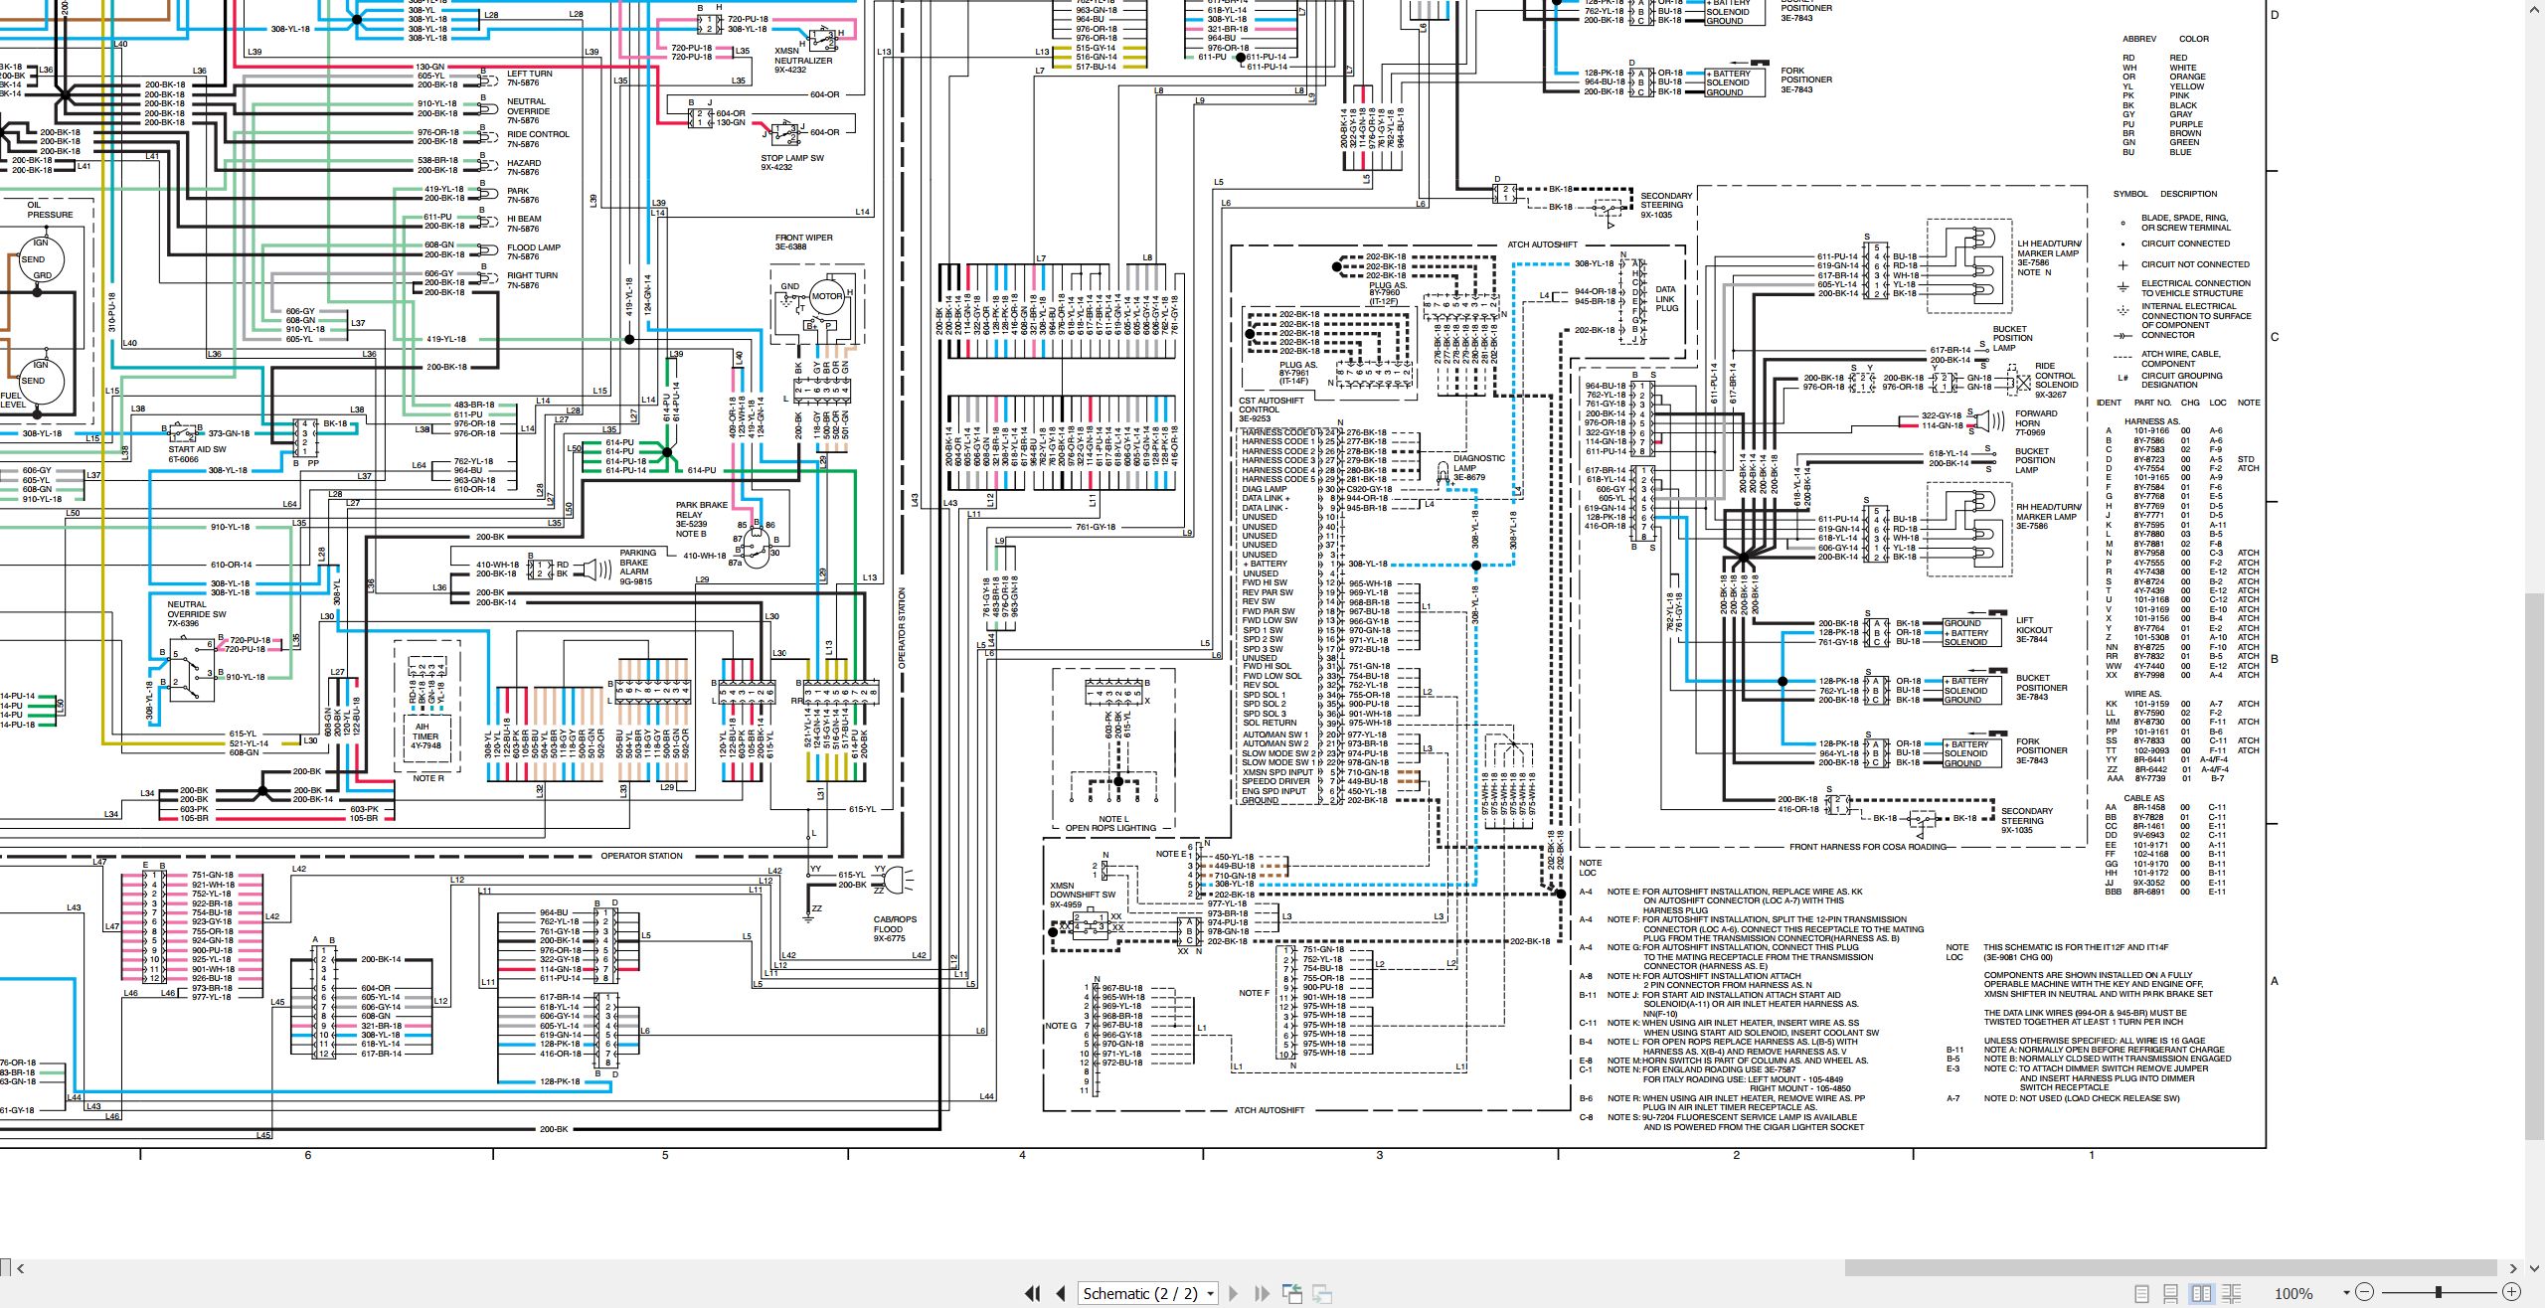The height and width of the screenshot is (1308, 2545).
Task: Click the horizontal scrollbar thumb
Action: pyautogui.click(x=2170, y=1268)
